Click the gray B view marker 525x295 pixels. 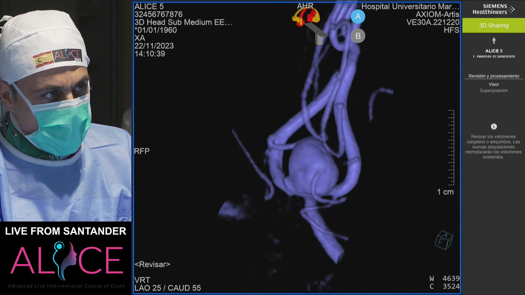click(x=358, y=36)
